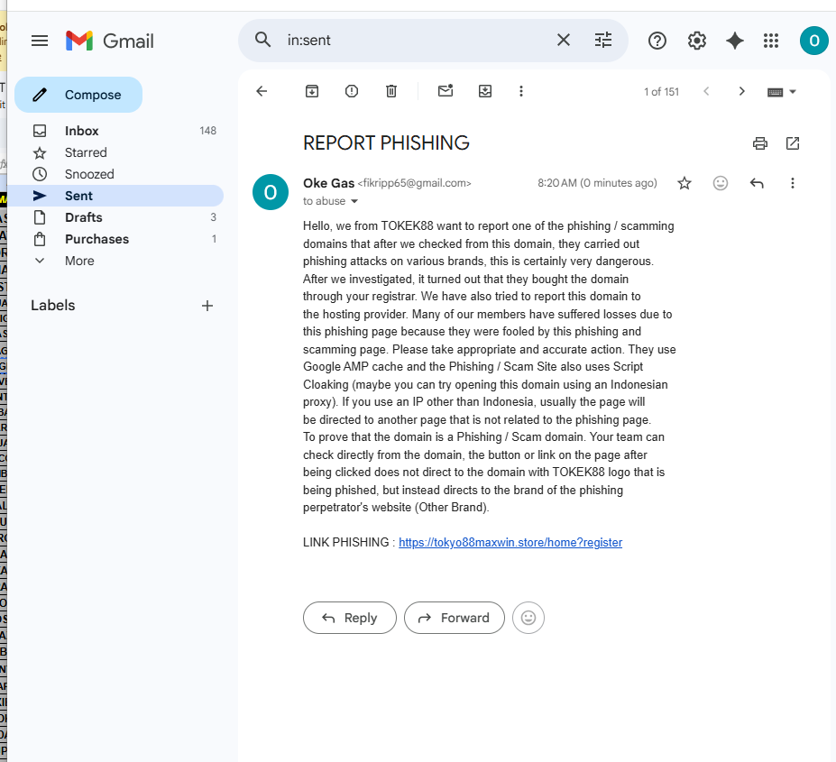Mark the email as unread
Image resolution: width=836 pixels, height=762 pixels.
pos(446,91)
